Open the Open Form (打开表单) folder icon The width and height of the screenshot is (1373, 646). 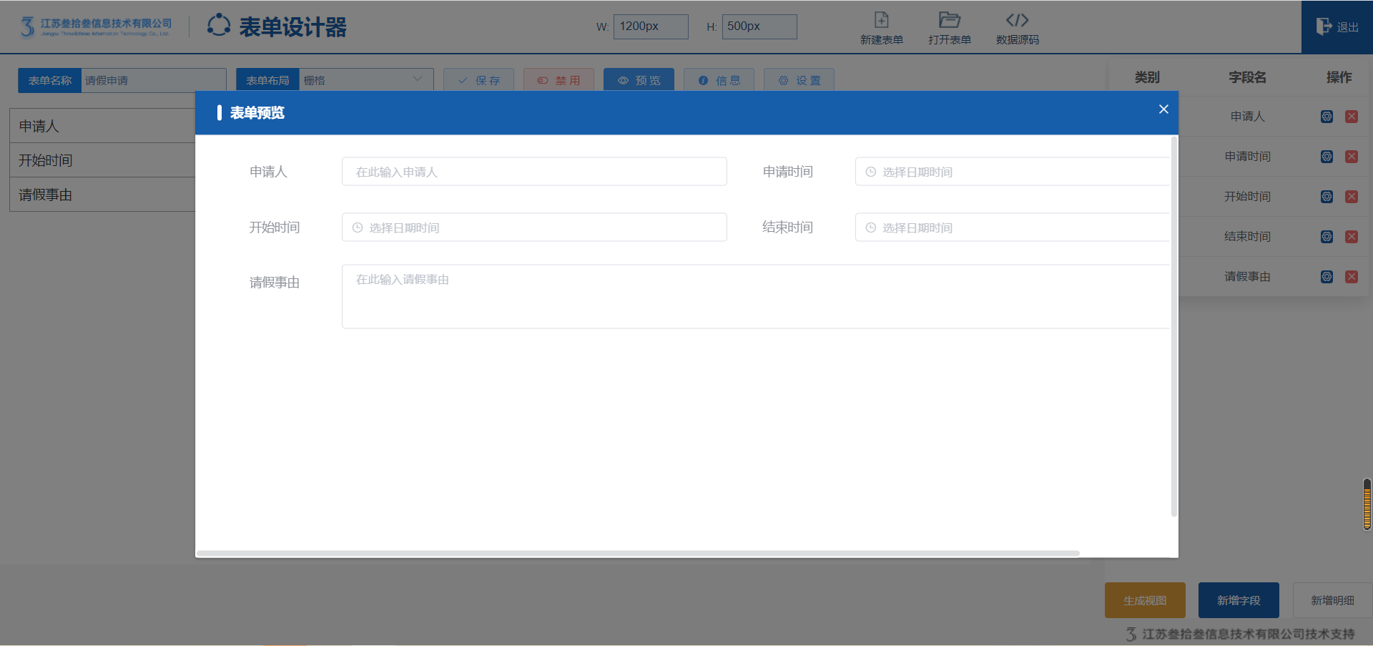(x=949, y=20)
